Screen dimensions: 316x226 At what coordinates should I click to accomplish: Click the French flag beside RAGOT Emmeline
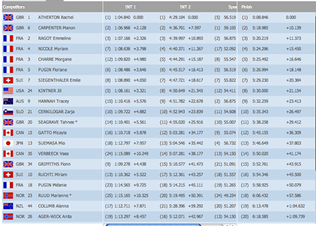coord(8,38)
